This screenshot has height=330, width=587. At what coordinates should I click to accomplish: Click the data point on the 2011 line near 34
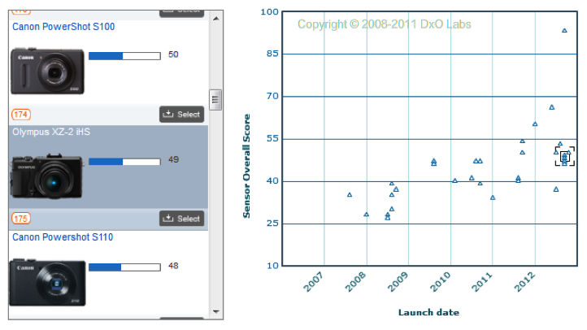pos(493,198)
